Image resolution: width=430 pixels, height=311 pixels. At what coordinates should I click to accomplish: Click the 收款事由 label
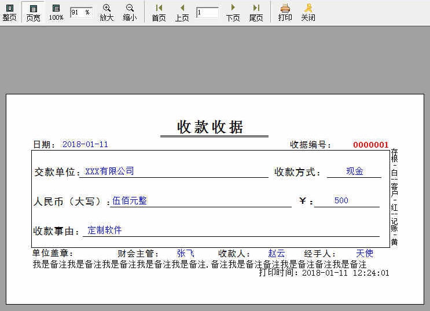coord(56,231)
